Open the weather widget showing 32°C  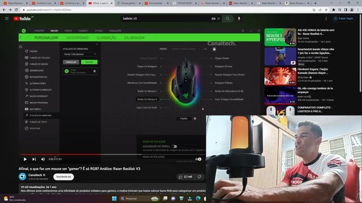point(14,198)
